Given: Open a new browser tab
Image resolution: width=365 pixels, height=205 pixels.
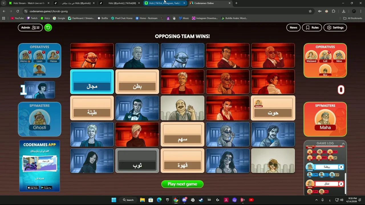Looking at the screenshot, I should coord(236,3).
